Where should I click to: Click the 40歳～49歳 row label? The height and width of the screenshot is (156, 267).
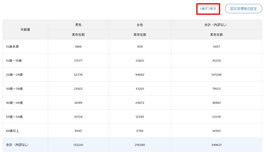click(14, 103)
